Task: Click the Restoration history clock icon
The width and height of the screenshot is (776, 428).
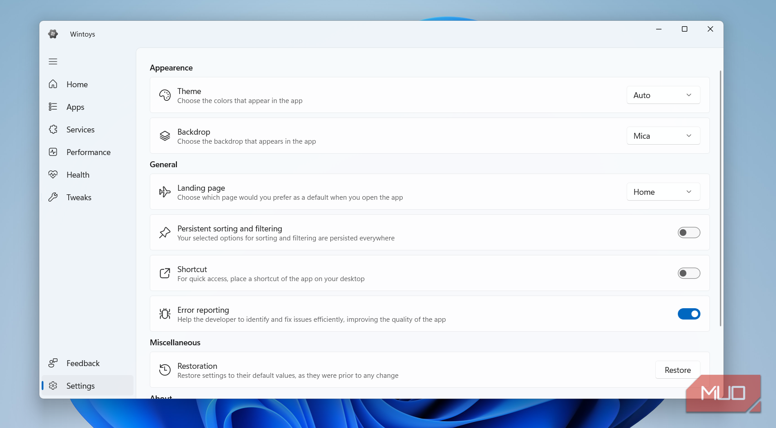Action: pyautogui.click(x=165, y=370)
